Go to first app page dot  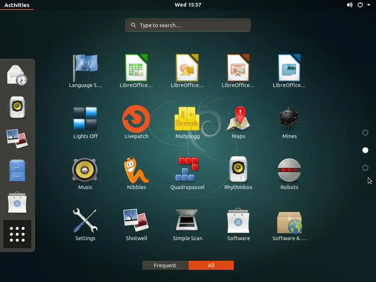point(365,133)
